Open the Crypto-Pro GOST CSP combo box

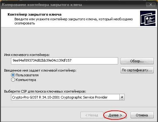(68, 97)
